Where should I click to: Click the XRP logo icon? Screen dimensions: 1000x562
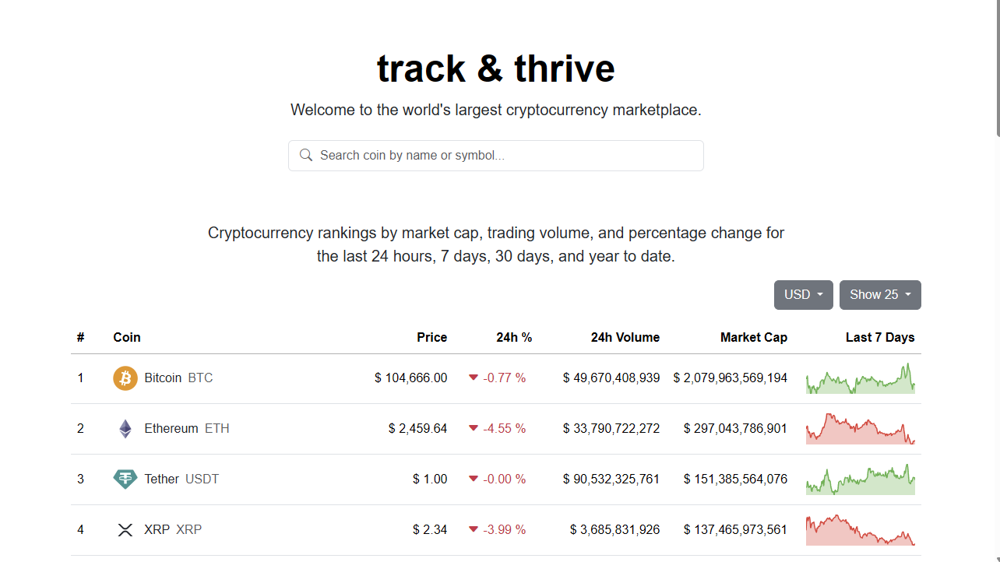click(125, 530)
